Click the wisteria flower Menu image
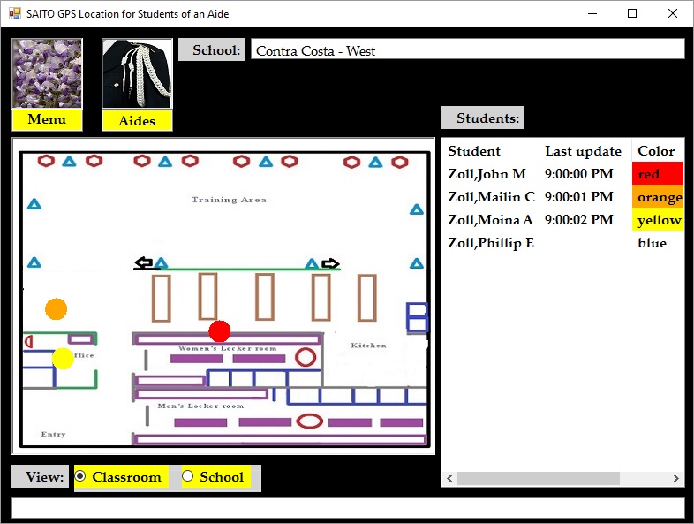 click(47, 73)
